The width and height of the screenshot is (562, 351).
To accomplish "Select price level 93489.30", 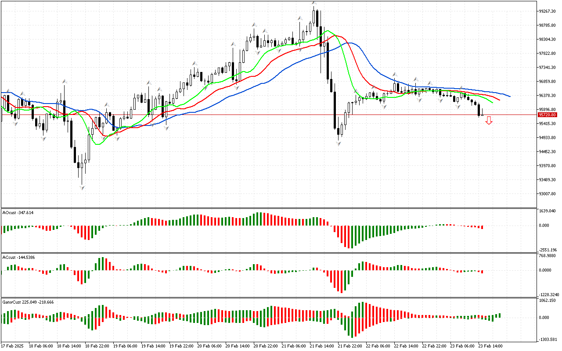I will [x=548, y=180].
